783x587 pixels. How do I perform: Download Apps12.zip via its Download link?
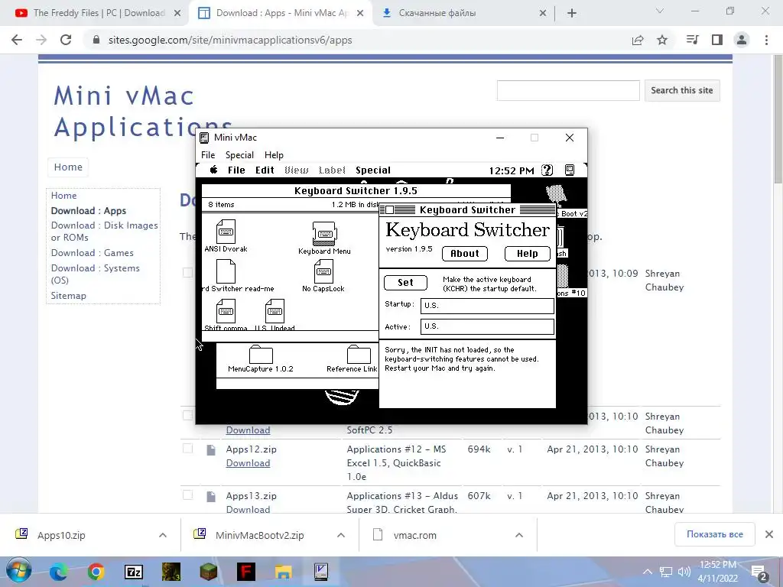tap(248, 462)
